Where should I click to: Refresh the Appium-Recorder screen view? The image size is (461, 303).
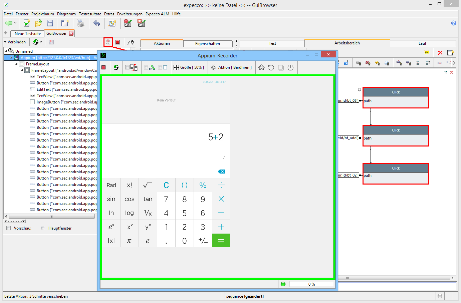click(116, 67)
